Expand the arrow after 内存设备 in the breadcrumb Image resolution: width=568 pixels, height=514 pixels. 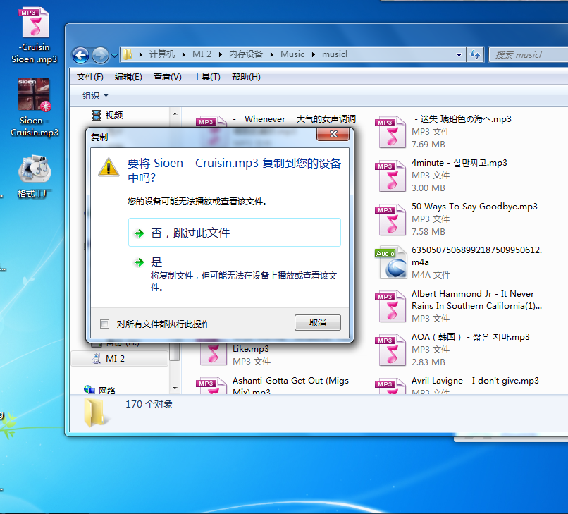(x=272, y=54)
